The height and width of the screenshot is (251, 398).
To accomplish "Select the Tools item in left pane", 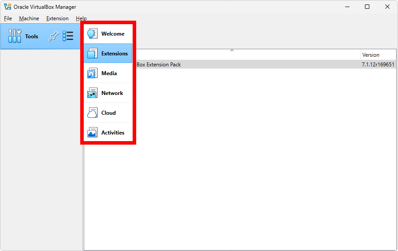I will point(24,36).
